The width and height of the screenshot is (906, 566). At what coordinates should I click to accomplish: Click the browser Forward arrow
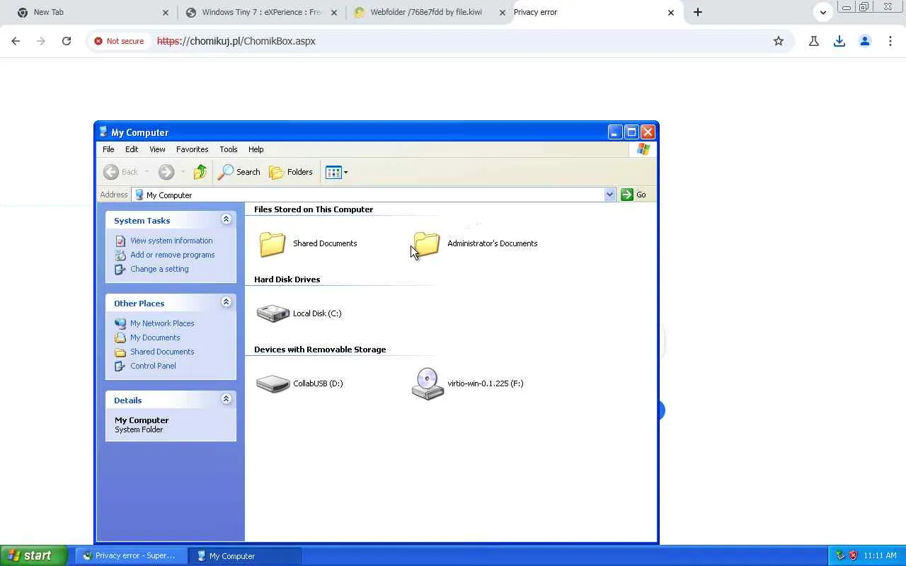[x=41, y=41]
